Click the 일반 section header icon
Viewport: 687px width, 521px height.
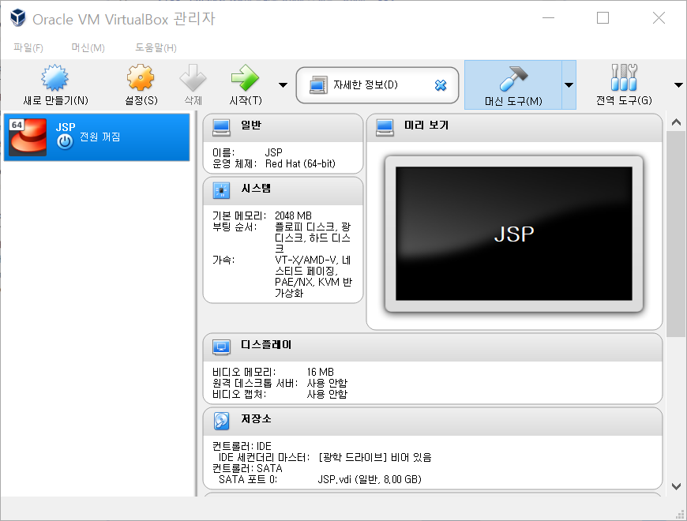(x=221, y=127)
